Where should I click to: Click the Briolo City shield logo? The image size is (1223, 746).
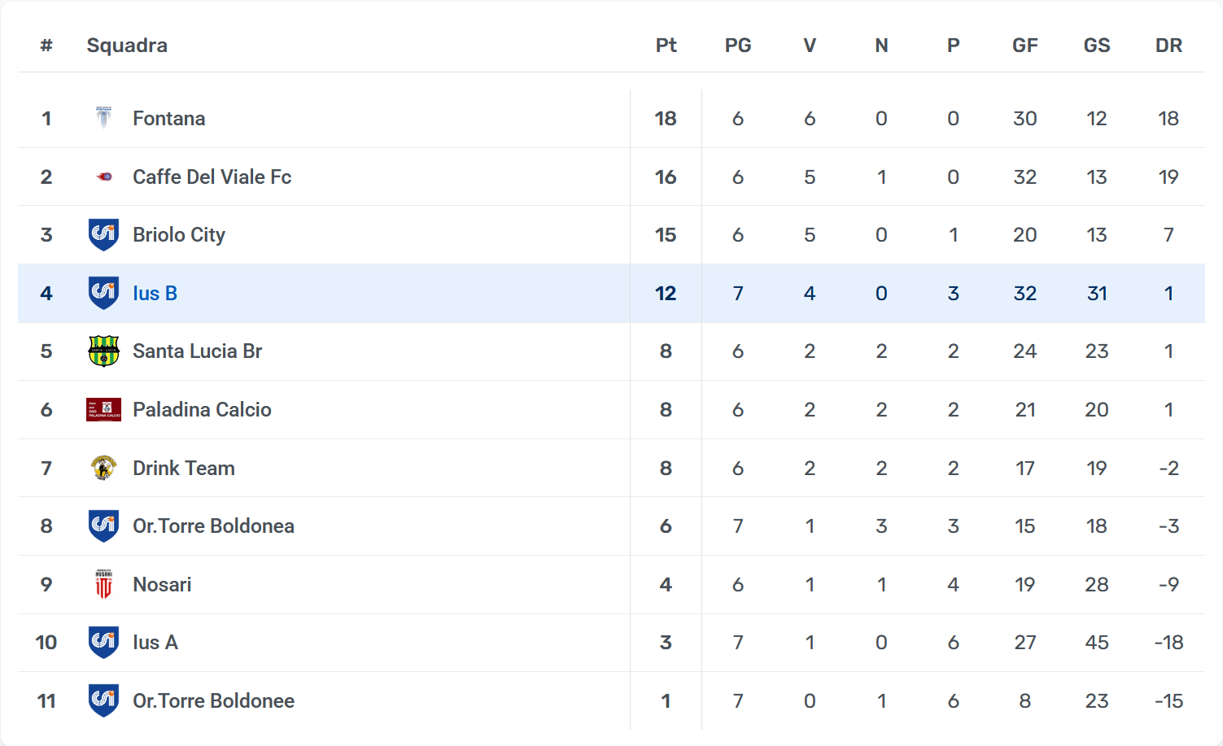[103, 234]
